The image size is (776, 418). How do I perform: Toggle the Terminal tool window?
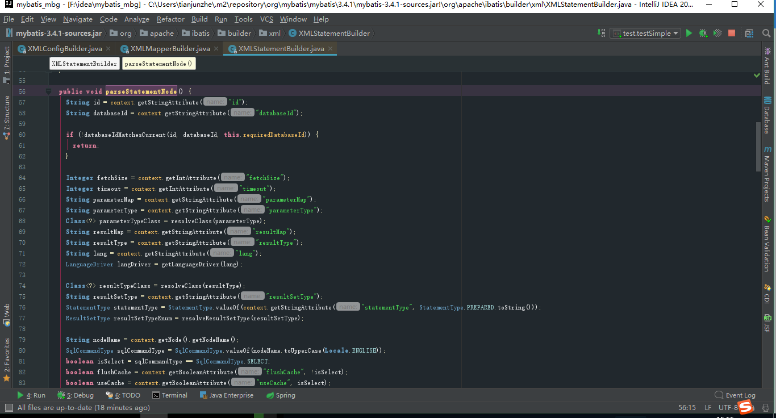170,395
